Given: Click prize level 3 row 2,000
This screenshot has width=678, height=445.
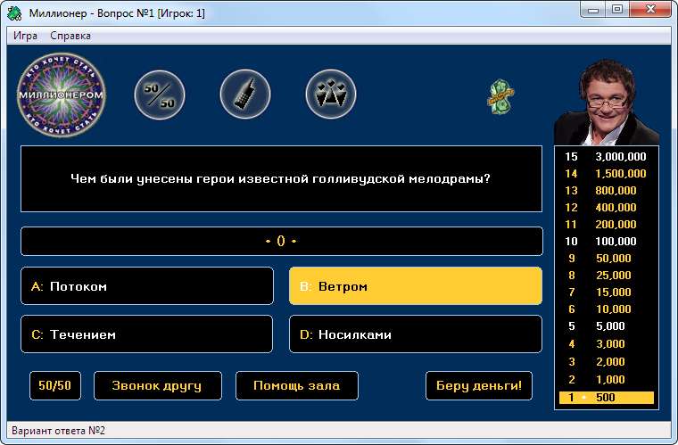Looking at the screenshot, I should [607, 361].
